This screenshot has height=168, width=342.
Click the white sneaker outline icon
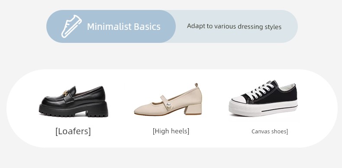tap(71, 26)
